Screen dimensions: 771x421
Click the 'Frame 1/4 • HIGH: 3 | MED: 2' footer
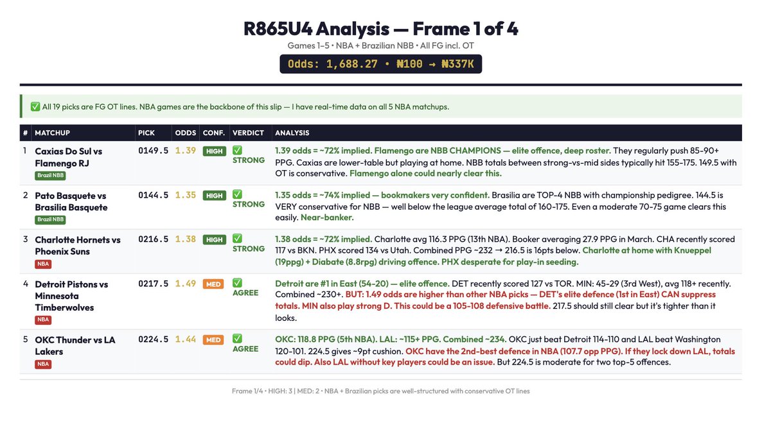[x=380, y=391]
